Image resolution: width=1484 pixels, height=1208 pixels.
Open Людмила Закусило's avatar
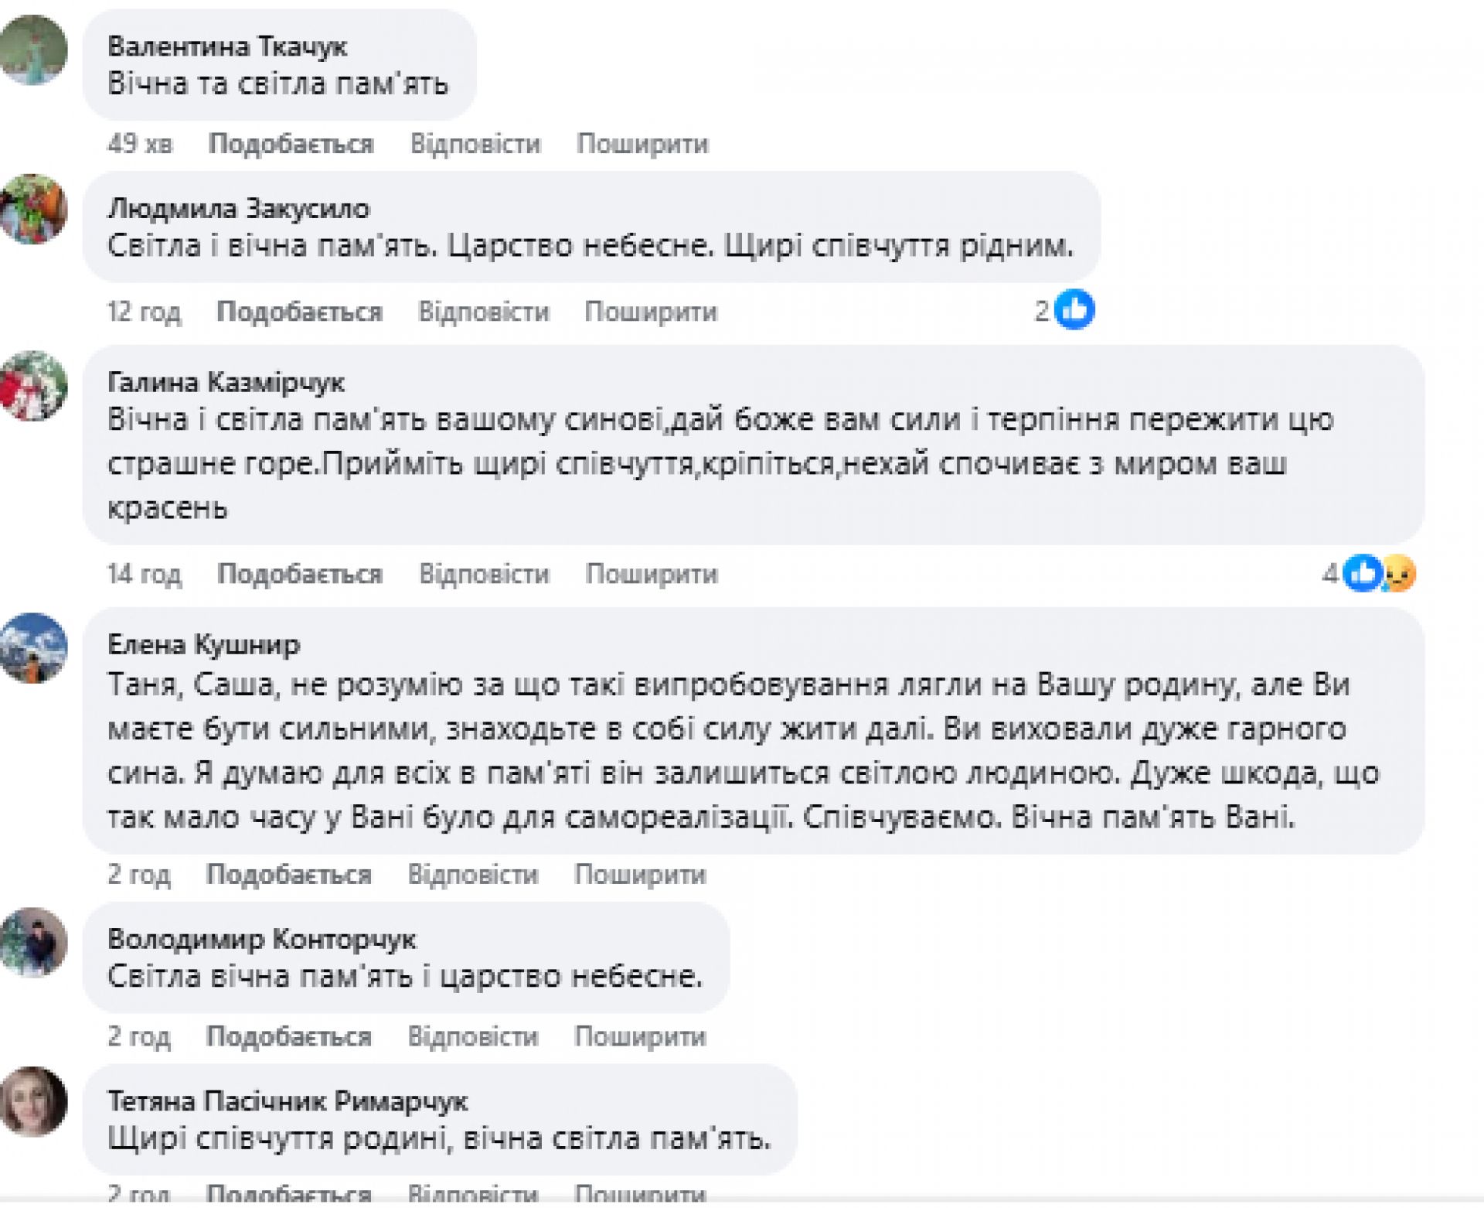click(33, 210)
